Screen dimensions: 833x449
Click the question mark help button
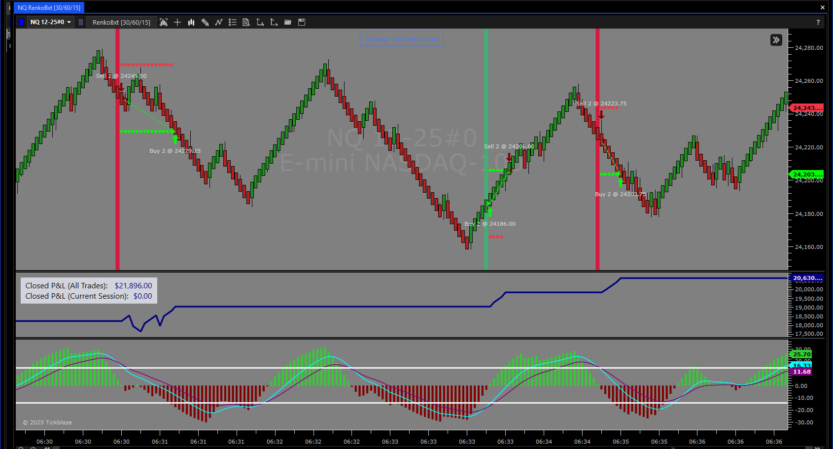click(818, 22)
